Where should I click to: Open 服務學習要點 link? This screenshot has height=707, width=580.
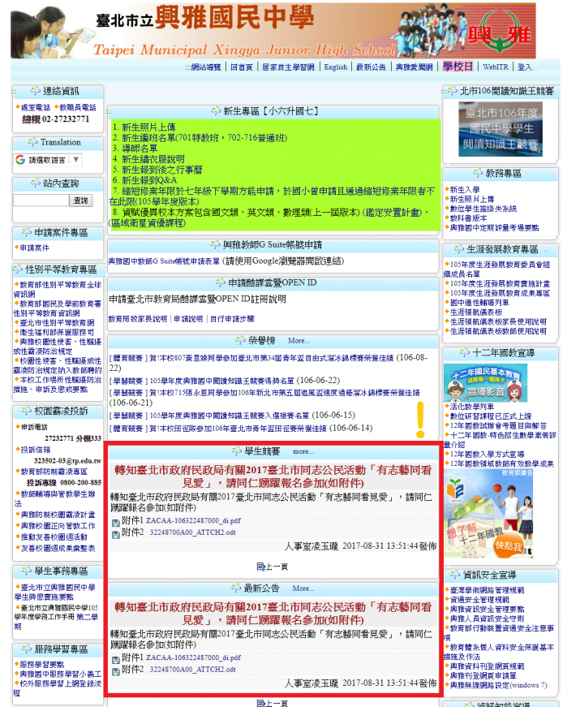(x=41, y=665)
